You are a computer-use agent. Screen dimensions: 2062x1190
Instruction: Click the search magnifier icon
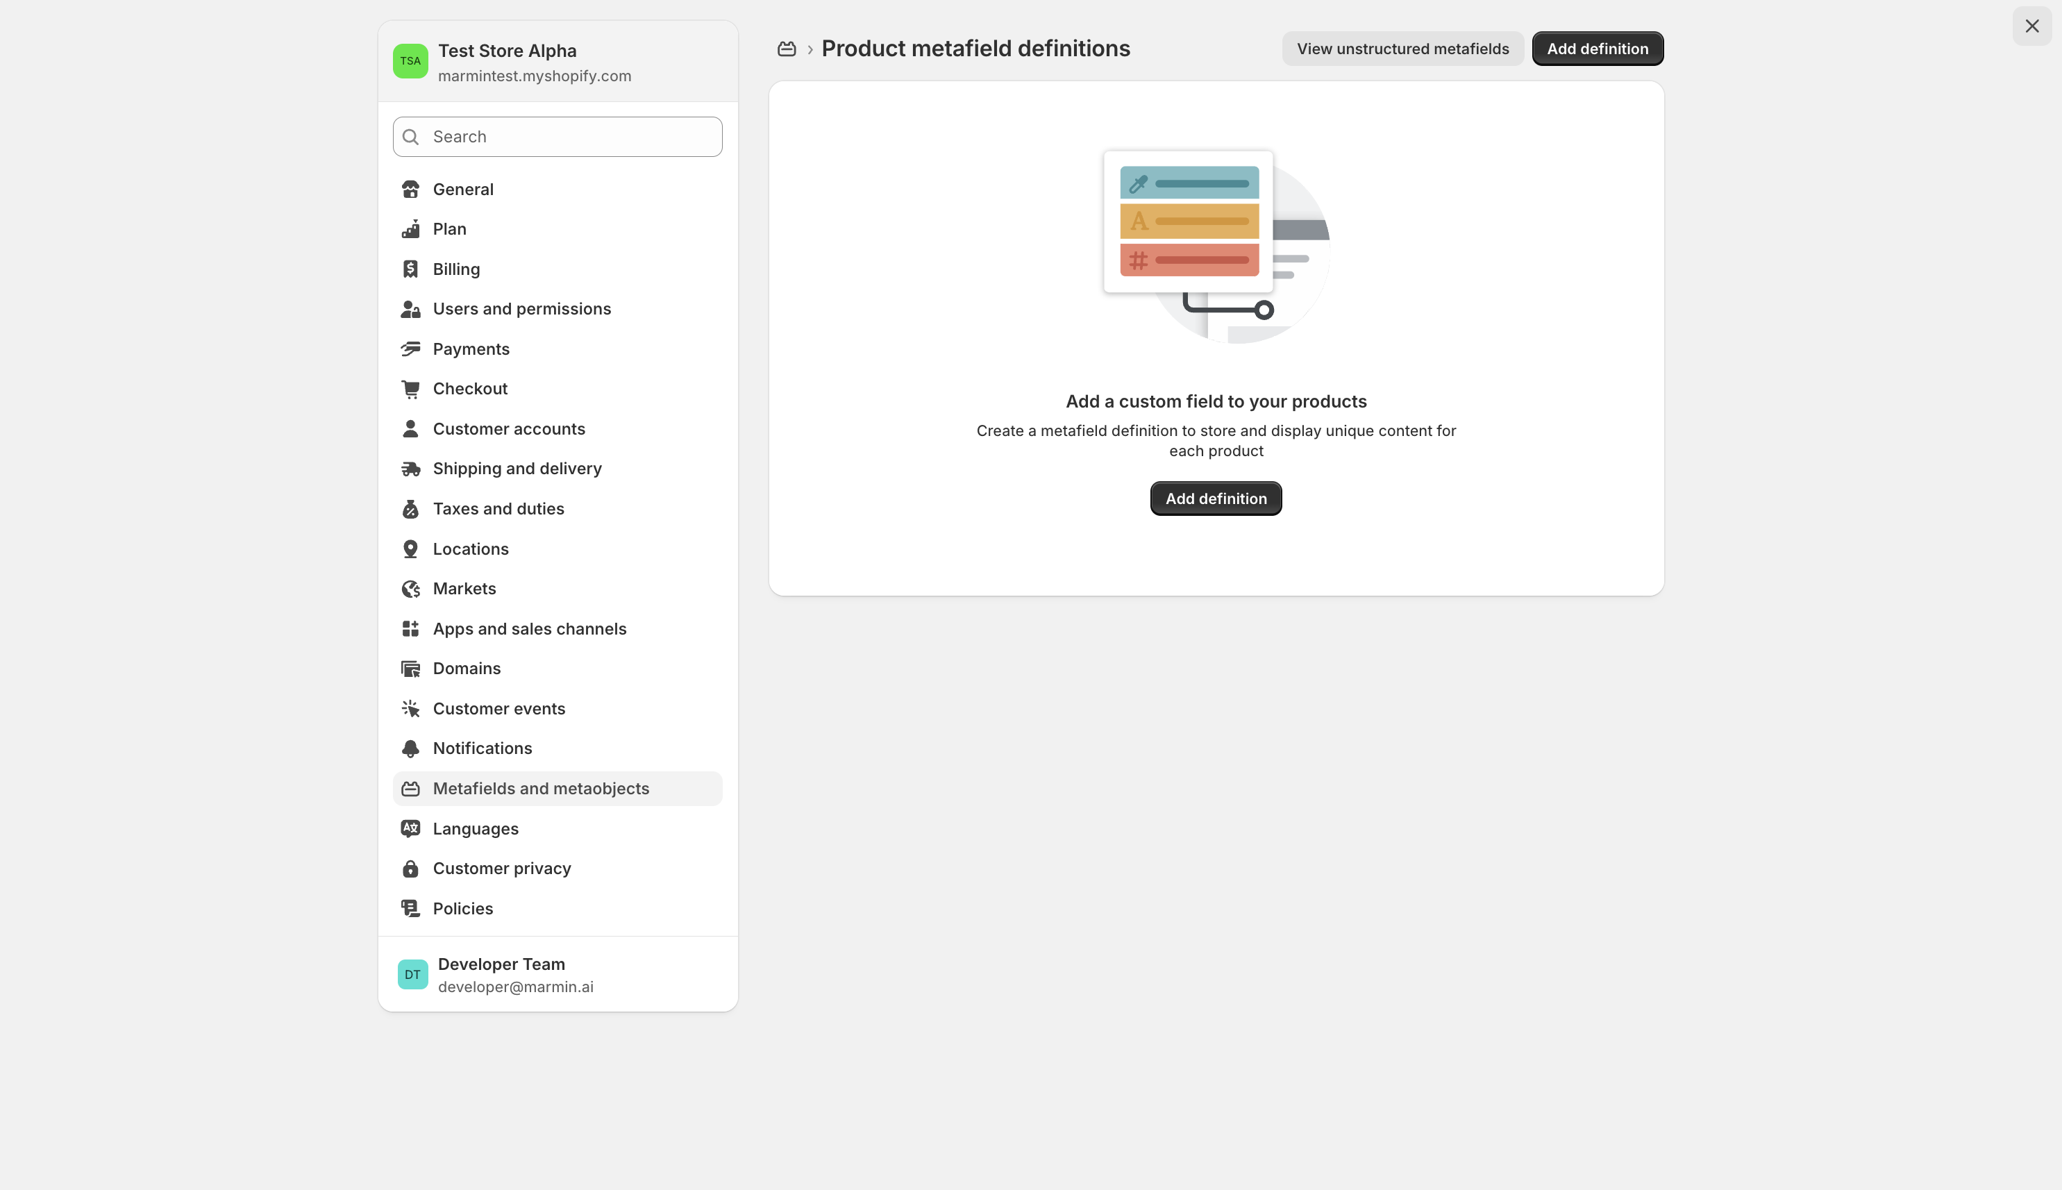[x=411, y=137]
